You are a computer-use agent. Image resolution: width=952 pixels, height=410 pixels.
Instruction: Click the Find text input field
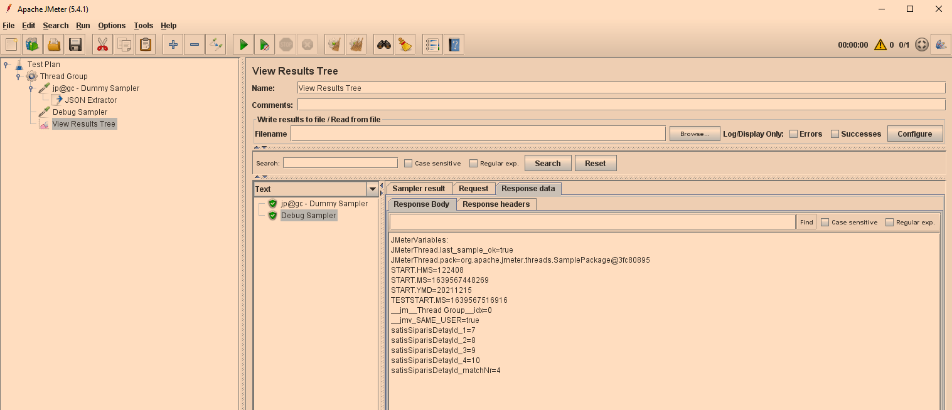[592, 222]
